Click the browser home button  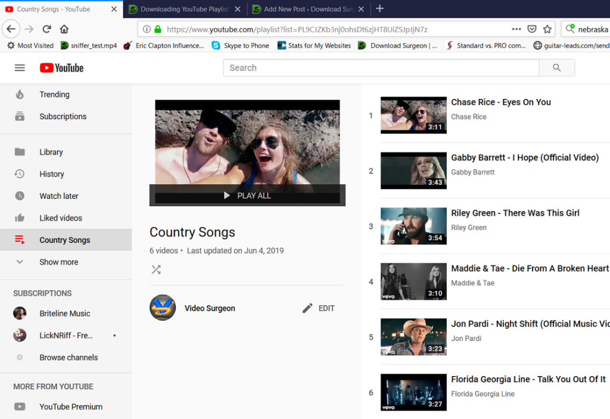(64, 29)
